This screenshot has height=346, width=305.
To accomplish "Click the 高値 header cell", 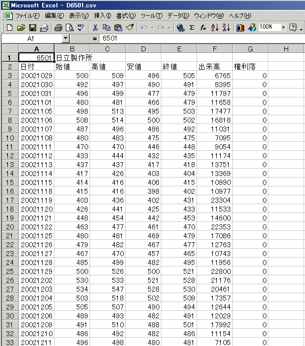I will click(x=107, y=66).
